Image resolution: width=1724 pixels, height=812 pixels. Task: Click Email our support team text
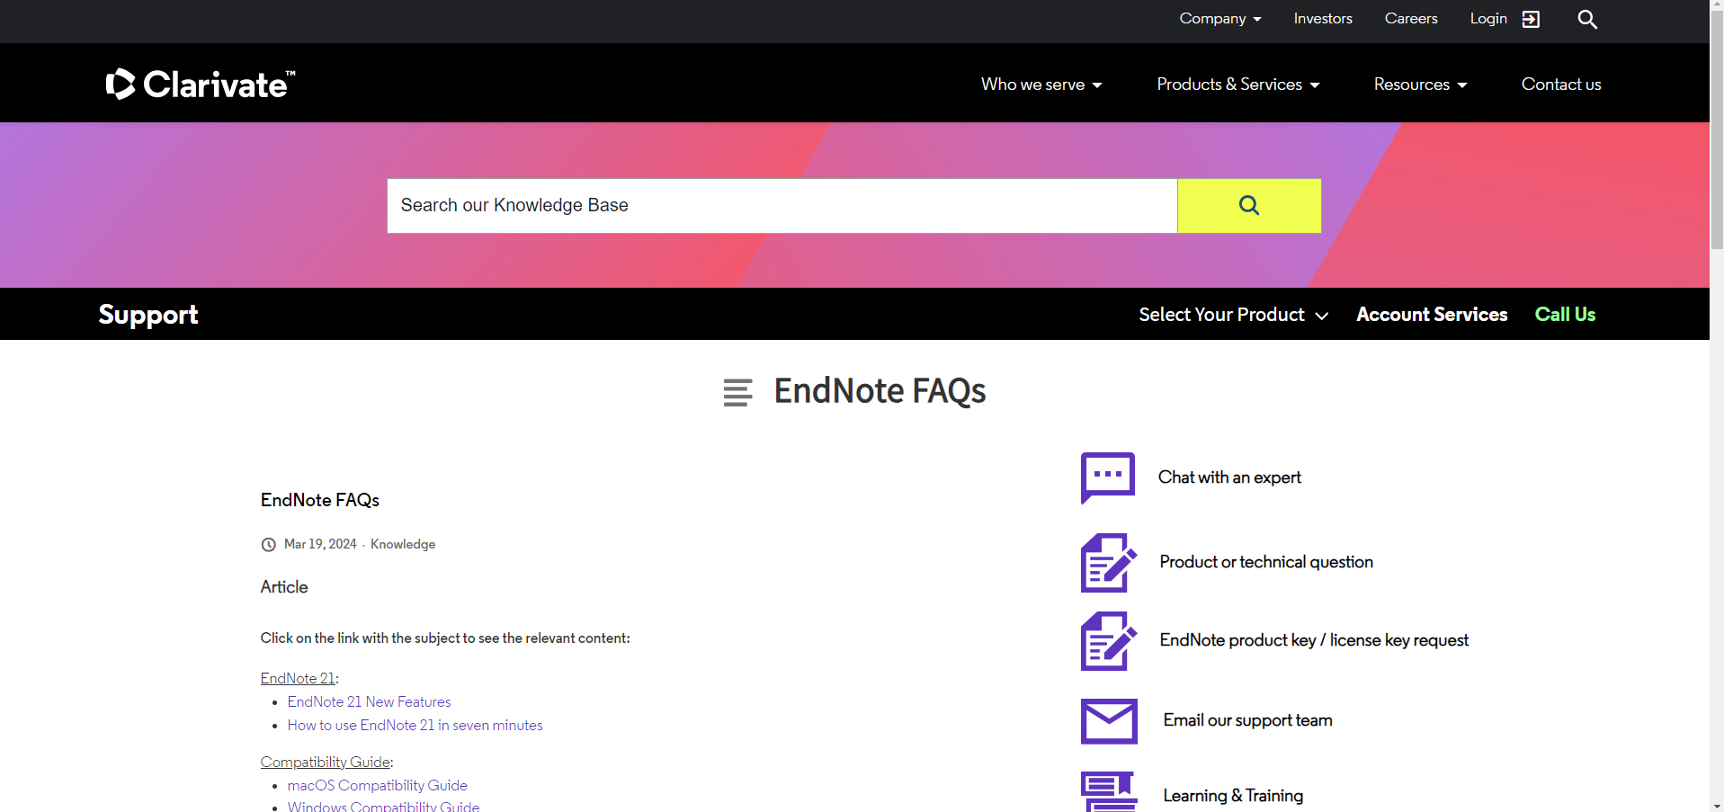pyautogui.click(x=1247, y=720)
